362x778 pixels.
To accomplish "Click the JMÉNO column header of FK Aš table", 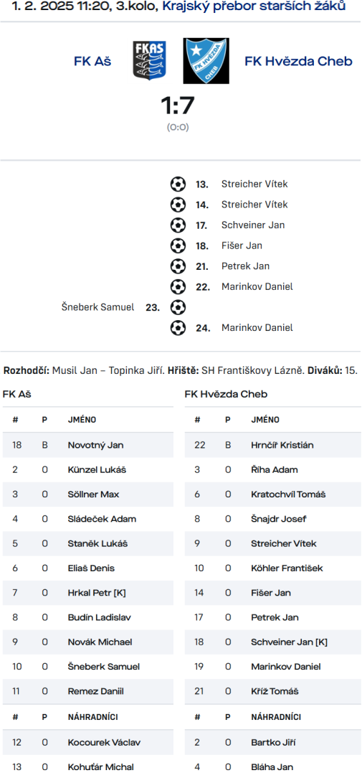I will [82, 420].
